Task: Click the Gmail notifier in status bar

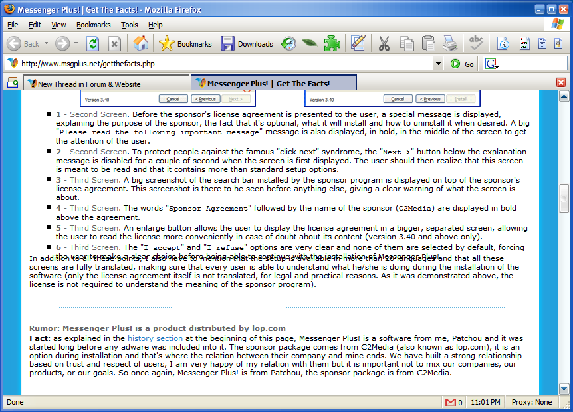Action: coord(454,402)
